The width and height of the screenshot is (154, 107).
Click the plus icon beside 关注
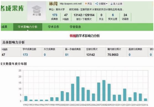coord(86,4)
